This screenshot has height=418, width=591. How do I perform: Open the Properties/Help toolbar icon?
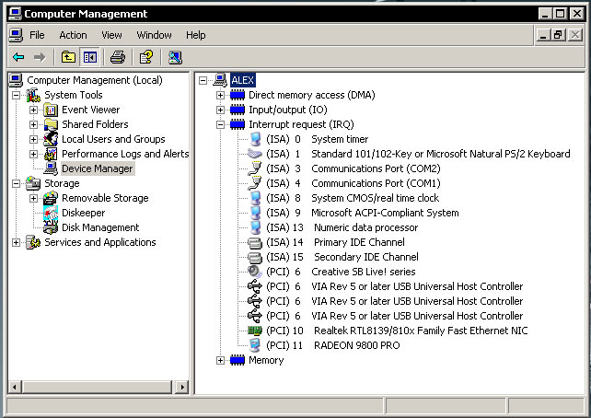(146, 57)
